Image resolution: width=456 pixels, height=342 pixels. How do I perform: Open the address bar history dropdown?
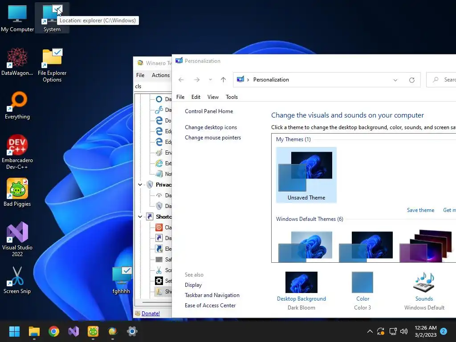coord(395,80)
